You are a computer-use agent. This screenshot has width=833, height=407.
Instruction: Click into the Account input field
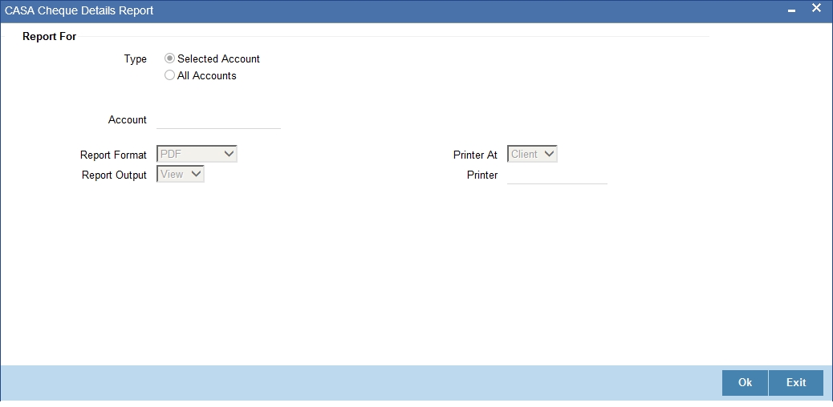(218, 120)
